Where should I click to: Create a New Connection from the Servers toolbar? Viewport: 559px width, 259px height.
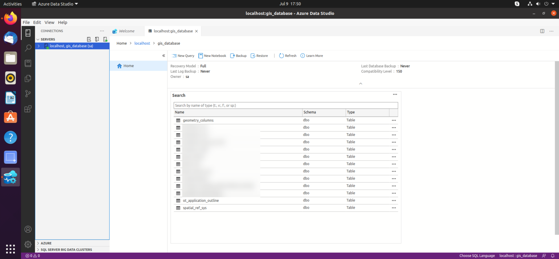pos(88,39)
